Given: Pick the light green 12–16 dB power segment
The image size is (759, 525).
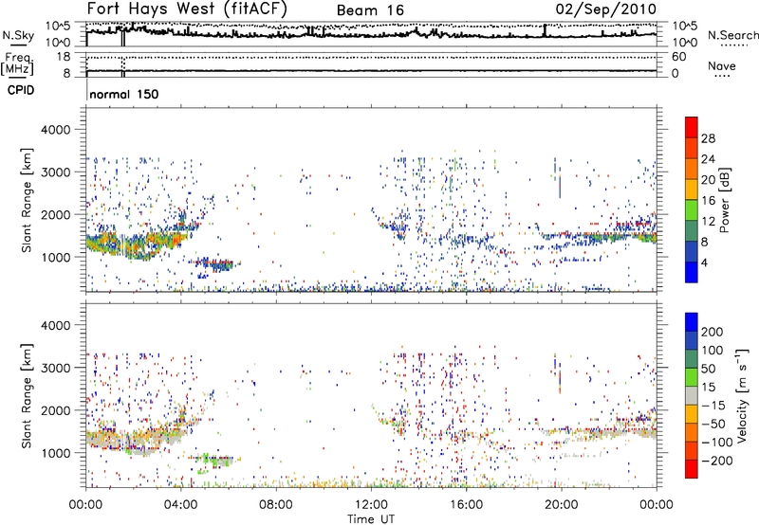Looking at the screenshot, I should tap(692, 210).
